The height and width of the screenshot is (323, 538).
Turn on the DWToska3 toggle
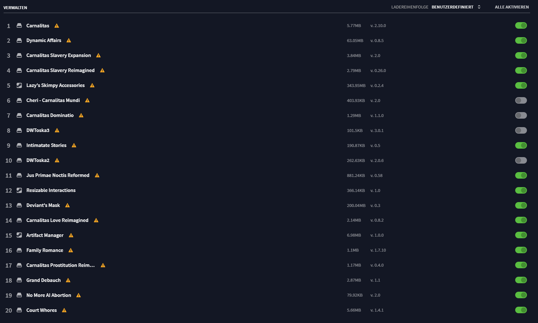click(521, 130)
